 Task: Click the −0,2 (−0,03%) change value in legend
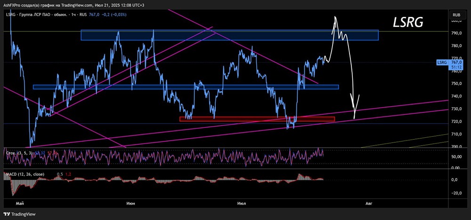(114, 15)
